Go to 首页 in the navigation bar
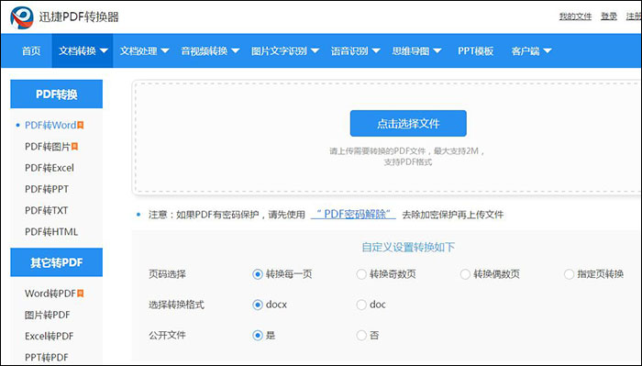Screen dimensions: 642x366 point(31,50)
